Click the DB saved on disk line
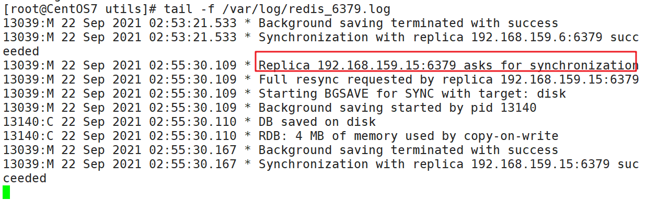Screen dimensions: 646x211 pos(189,122)
